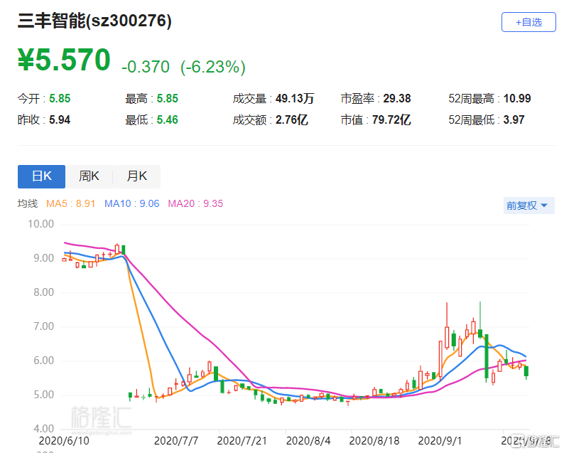Click 成交量 value 49.13万
Image resolution: width=564 pixels, height=453 pixels.
pos(295,98)
